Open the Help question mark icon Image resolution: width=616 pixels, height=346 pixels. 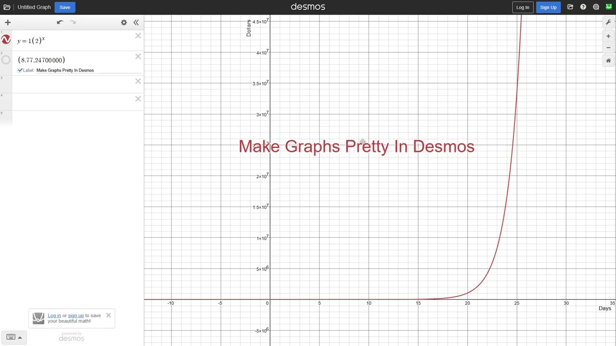[583, 7]
